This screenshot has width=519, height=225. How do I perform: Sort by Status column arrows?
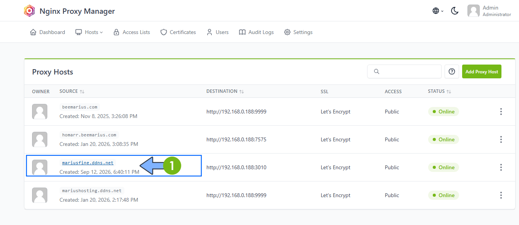click(449, 92)
